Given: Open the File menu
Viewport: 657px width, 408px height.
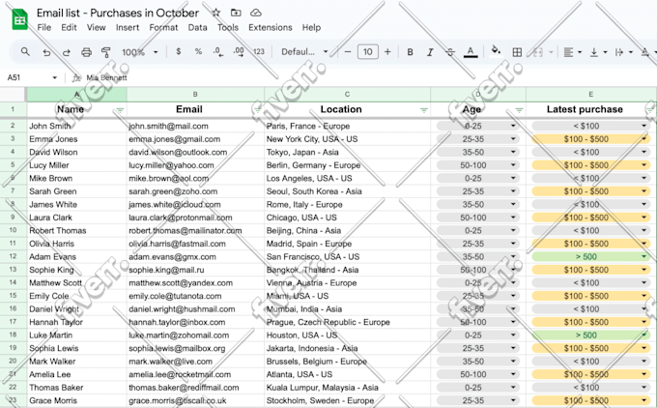Looking at the screenshot, I should point(44,28).
